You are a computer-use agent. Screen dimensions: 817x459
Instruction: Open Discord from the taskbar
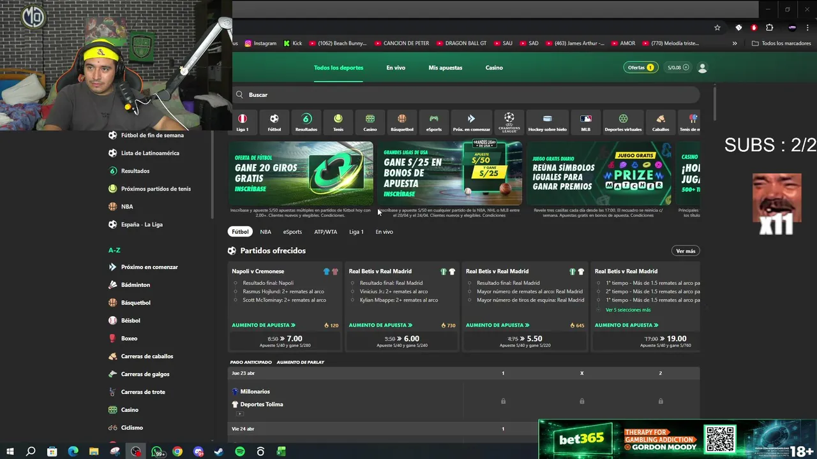pyautogui.click(x=198, y=451)
